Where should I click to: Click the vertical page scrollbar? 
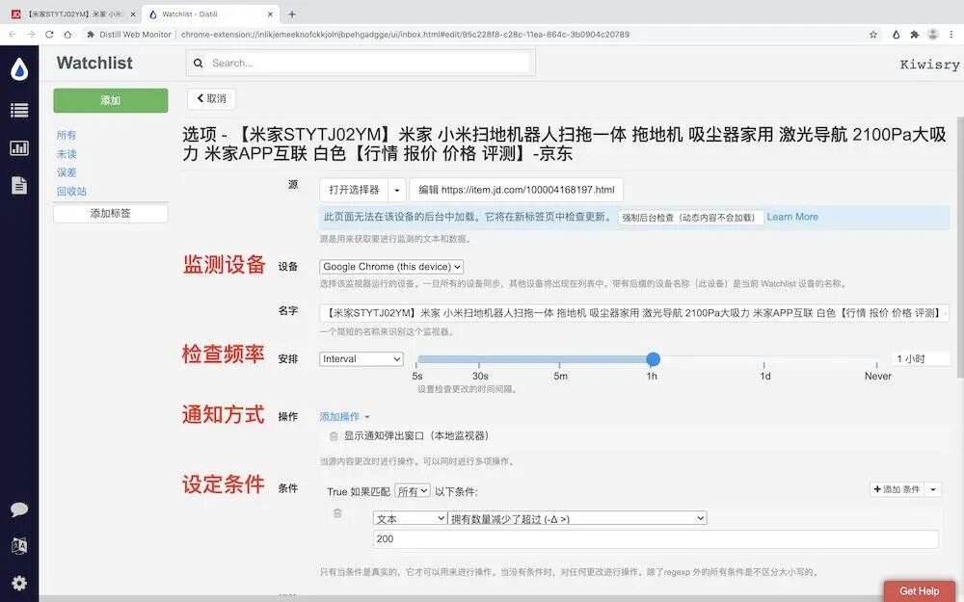coord(960,246)
